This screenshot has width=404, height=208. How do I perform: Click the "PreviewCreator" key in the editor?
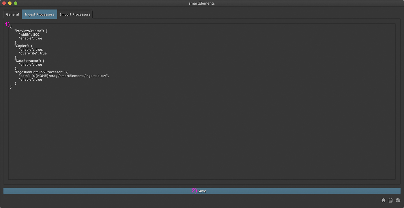coord(29,31)
